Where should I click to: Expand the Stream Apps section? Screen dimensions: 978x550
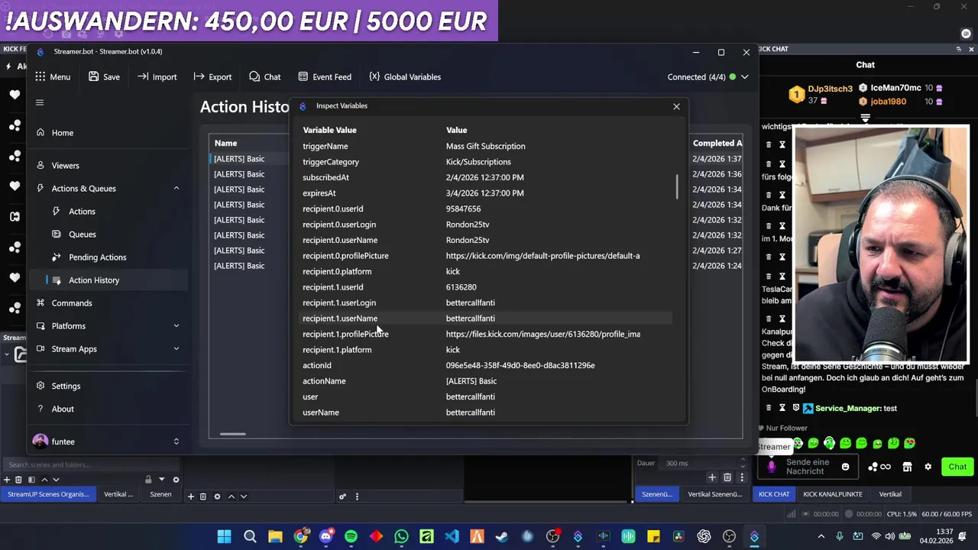(x=176, y=349)
